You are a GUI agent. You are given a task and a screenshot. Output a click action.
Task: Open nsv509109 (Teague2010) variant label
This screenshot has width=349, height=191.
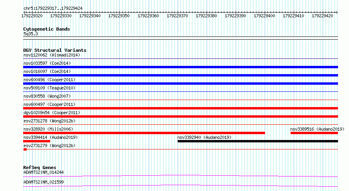[49, 88]
